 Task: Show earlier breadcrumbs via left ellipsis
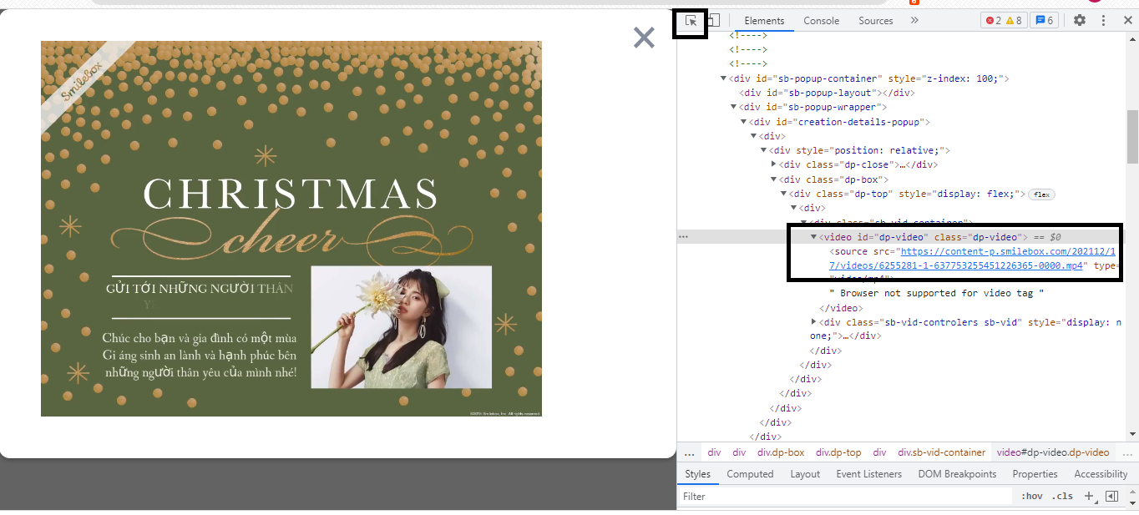tap(689, 452)
